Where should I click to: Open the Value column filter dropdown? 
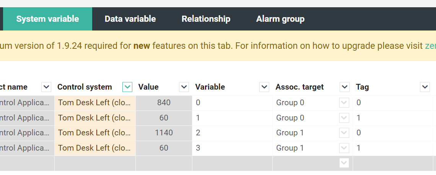(x=184, y=87)
